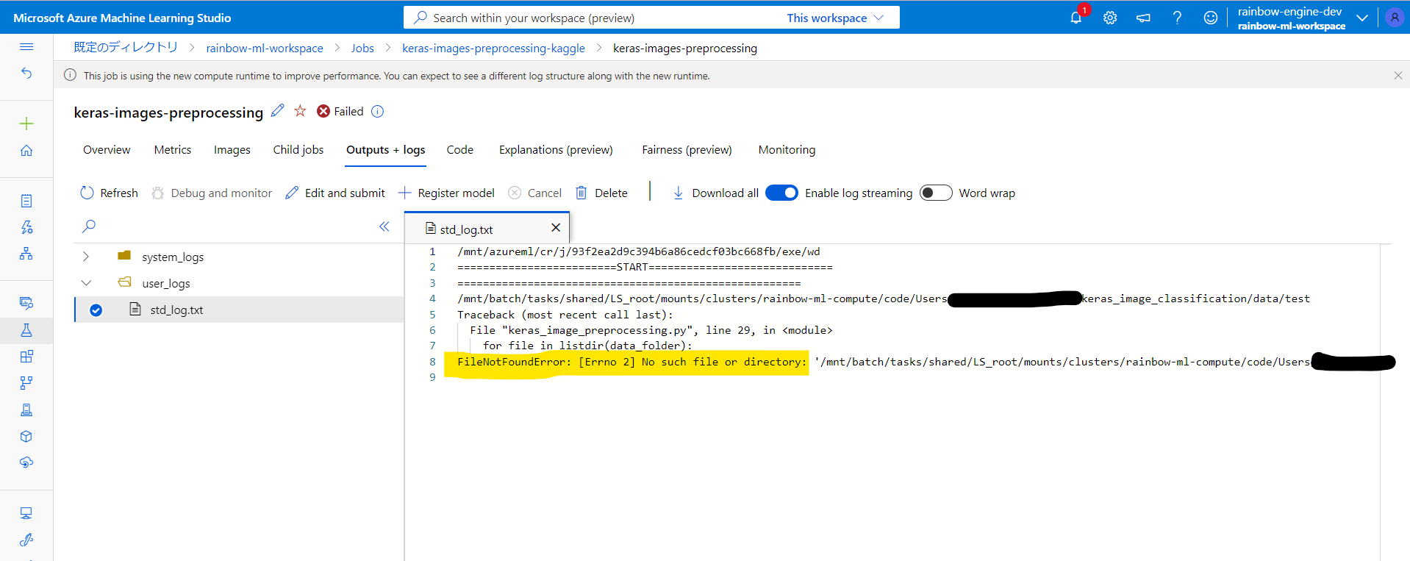Open the This workspace search scope dropdown
Image resolution: width=1410 pixels, height=561 pixels.
[x=835, y=18]
